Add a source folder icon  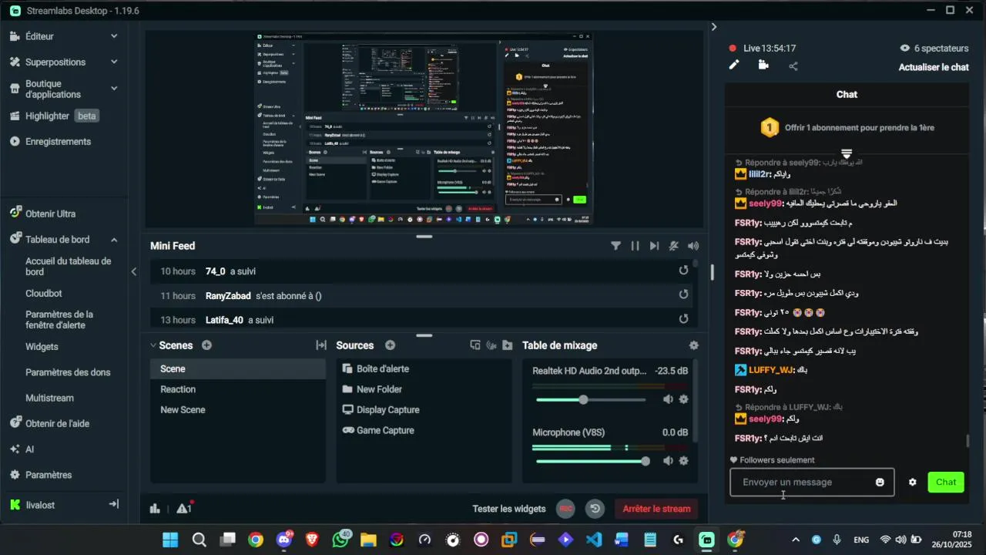[506, 345]
